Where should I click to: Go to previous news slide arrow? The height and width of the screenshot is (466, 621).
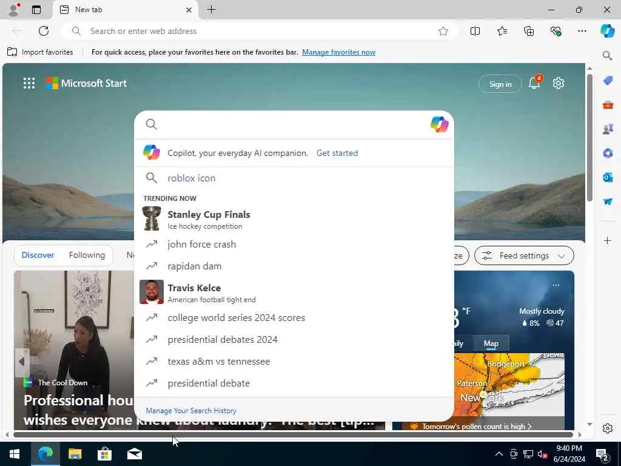[22, 362]
